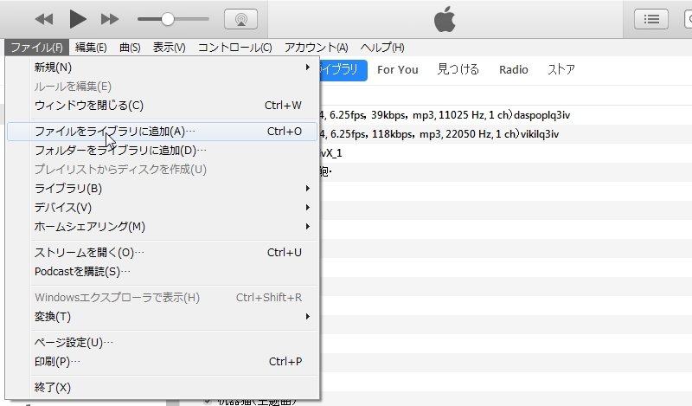
Task: Select the track row ending vikilq3iv
Action: [x=506, y=134]
